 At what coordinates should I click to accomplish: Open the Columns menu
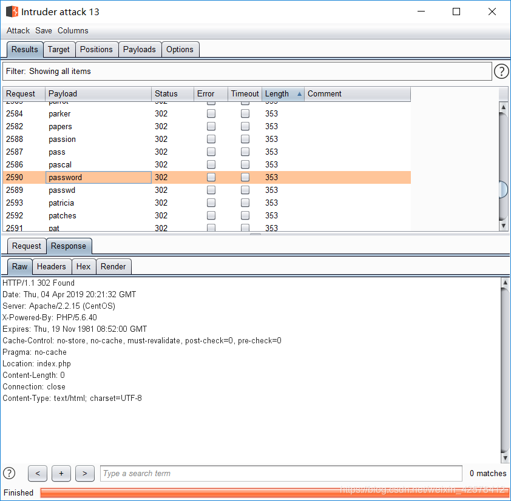73,30
